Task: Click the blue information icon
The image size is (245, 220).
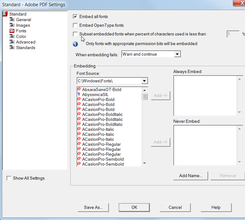Action: point(75,44)
